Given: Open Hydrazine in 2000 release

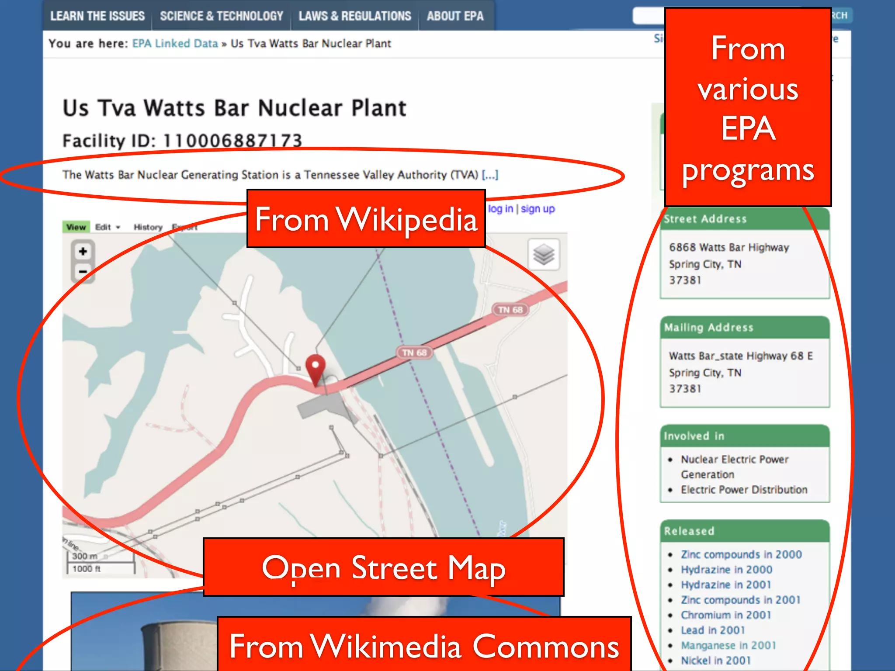Looking at the screenshot, I should click(726, 570).
